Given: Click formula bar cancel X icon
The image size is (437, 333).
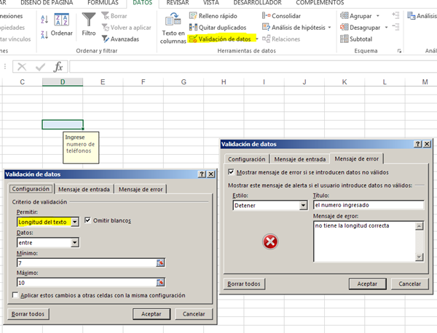Looking at the screenshot, I should click(x=22, y=67).
